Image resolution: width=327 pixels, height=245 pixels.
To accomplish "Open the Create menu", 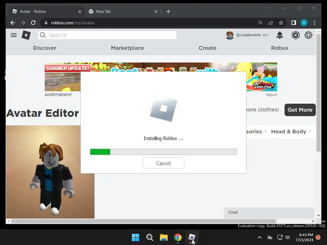I will click(208, 48).
